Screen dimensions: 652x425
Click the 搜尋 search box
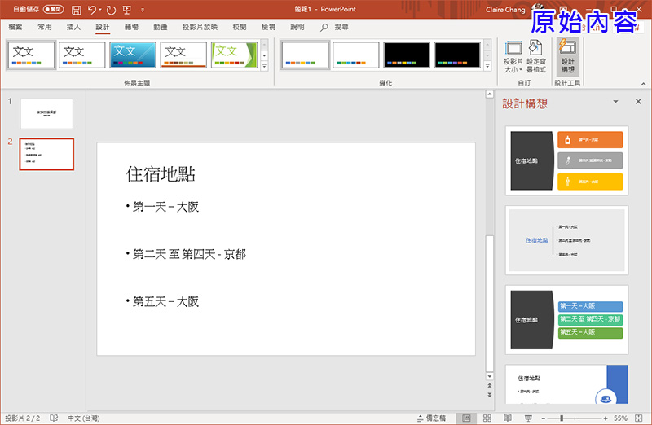pyautogui.click(x=334, y=27)
